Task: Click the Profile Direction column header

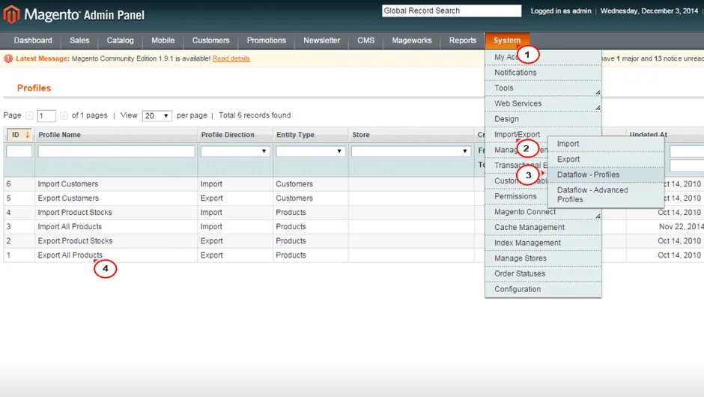Action: coord(228,135)
